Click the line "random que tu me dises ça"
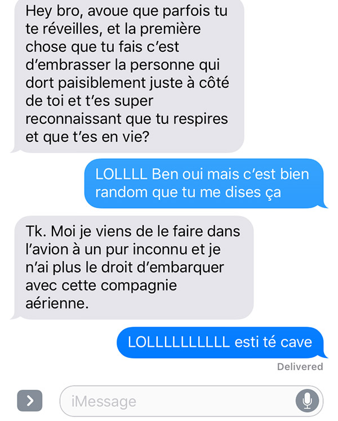 tap(188, 192)
